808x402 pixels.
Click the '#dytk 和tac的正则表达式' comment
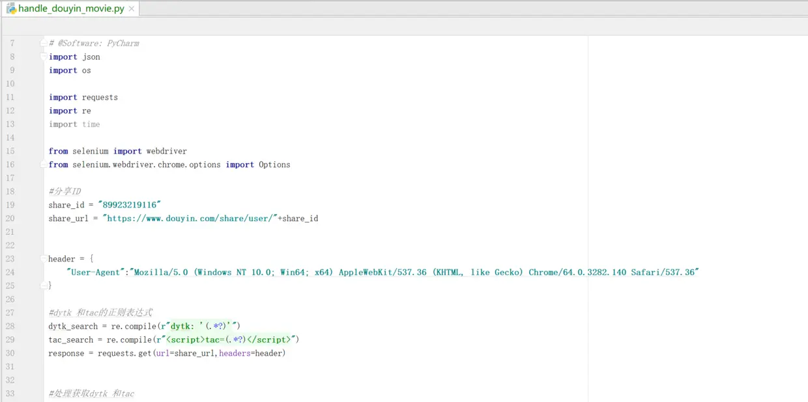point(100,313)
